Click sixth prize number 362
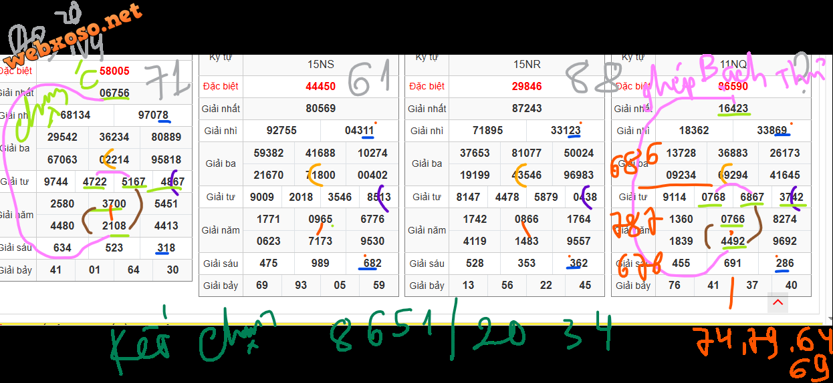This screenshot has width=833, height=383. coord(578,263)
